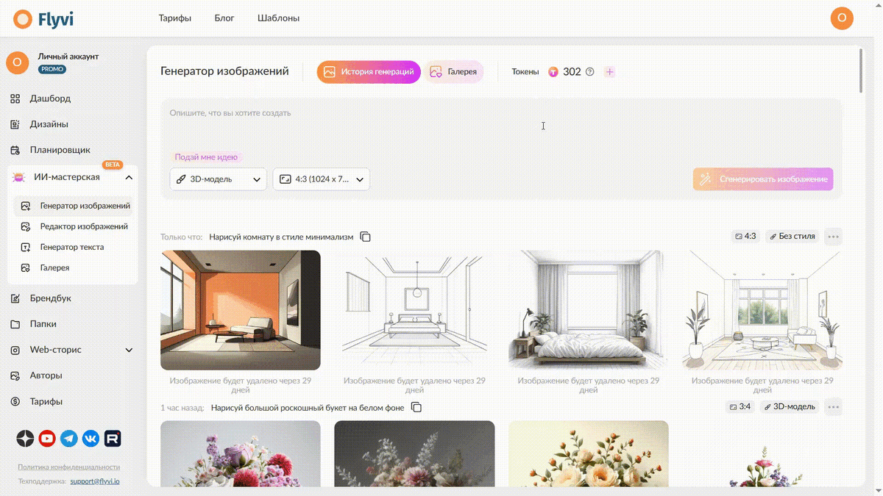Viewport: 883px width, 496px height.
Task: Click the YouTube social icon
Action: pos(47,439)
